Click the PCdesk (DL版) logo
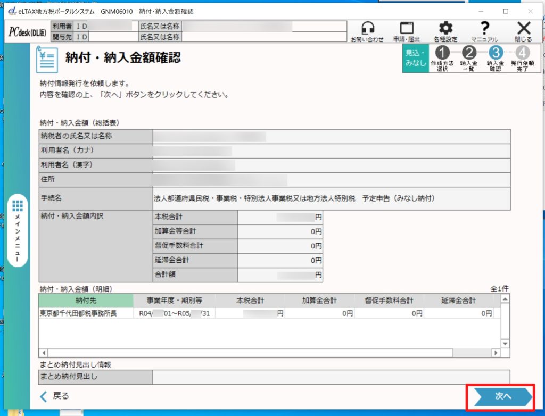 pyautogui.click(x=27, y=31)
